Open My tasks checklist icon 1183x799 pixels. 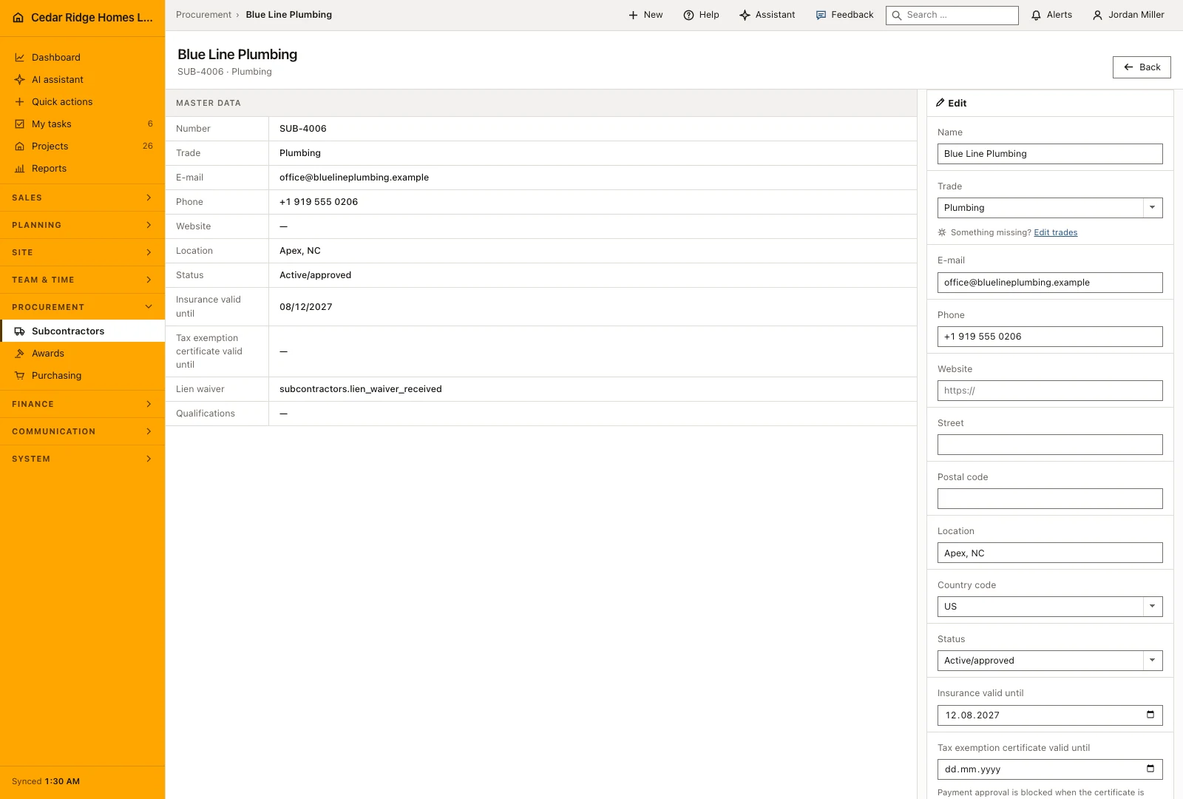pyautogui.click(x=20, y=124)
